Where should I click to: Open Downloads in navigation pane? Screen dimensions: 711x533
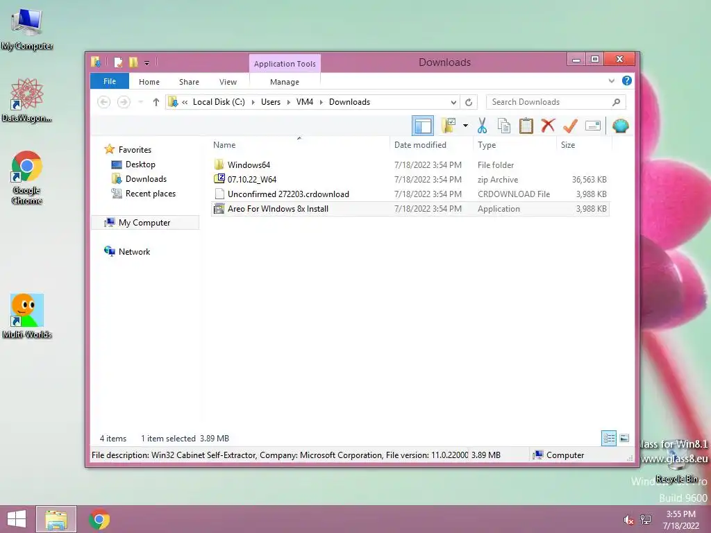(x=146, y=179)
